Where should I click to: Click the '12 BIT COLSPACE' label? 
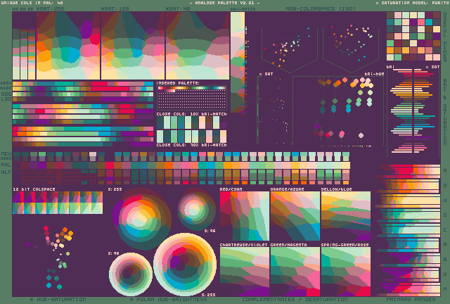coord(34,189)
